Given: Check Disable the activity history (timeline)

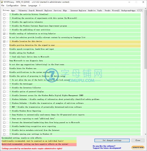Looking at the screenshot, I should click(x=4, y=14).
